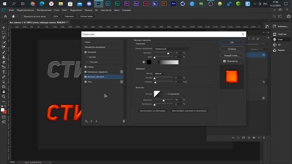292x164 pixels.
Task: Open Discord from the taskbar
Action: (89, 4)
